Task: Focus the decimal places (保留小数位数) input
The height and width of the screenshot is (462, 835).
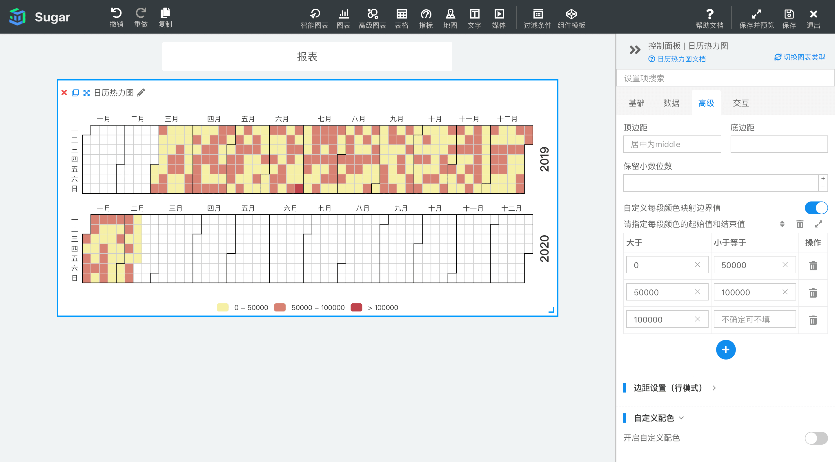Action: (x=721, y=183)
